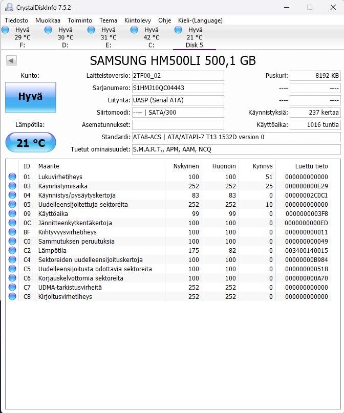Click the Standardi field ATA8-ACS
This screenshot has width=344, height=413.
tap(236, 137)
